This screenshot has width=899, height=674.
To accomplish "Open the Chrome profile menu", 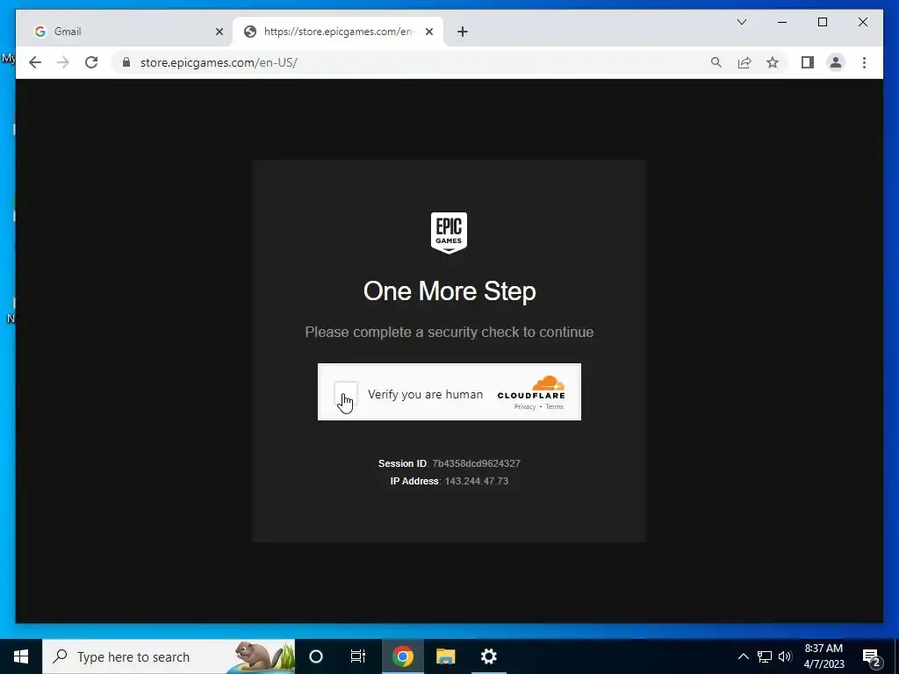I will coord(836,62).
